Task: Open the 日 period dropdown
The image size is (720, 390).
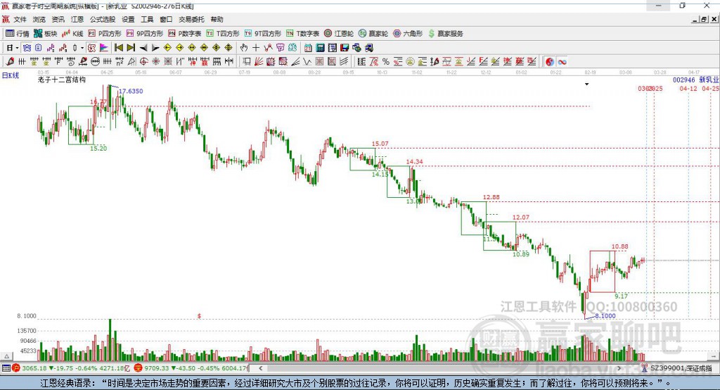Action: point(13,48)
